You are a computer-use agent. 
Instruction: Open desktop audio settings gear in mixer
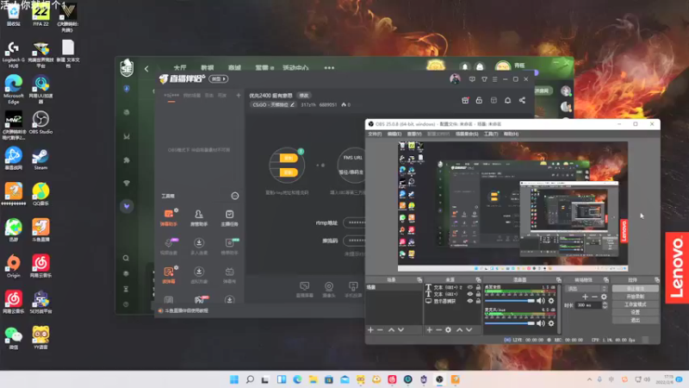click(x=551, y=301)
